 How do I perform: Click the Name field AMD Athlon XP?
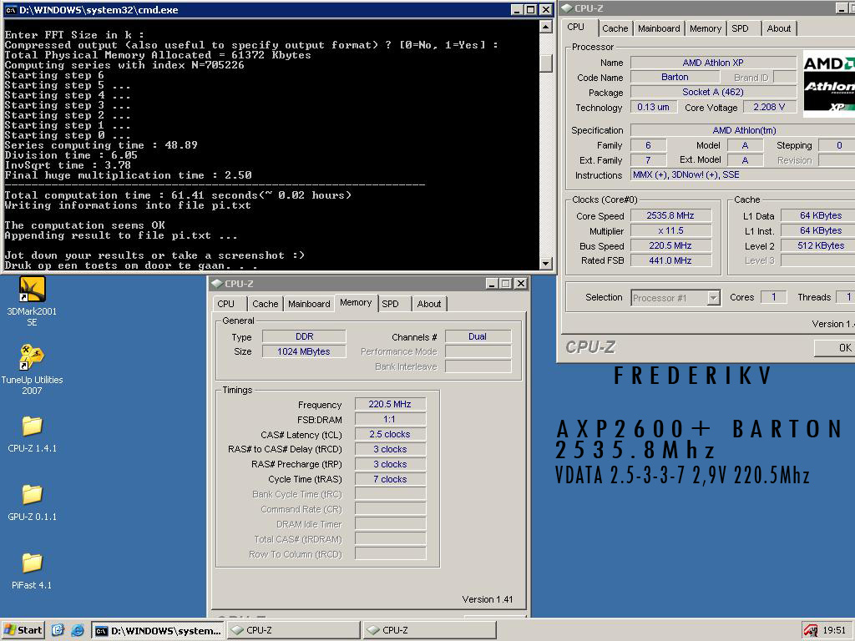(713, 62)
